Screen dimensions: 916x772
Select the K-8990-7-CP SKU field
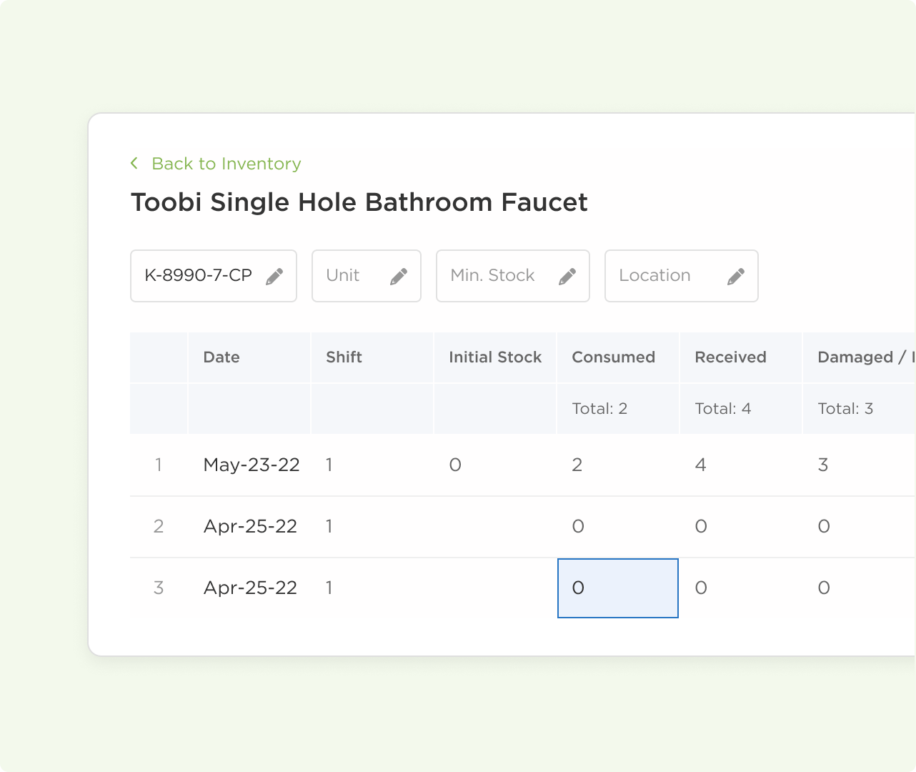coord(199,276)
